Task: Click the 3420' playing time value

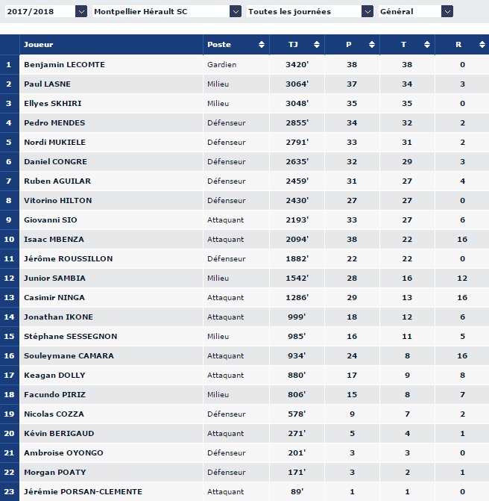Action: (297, 64)
